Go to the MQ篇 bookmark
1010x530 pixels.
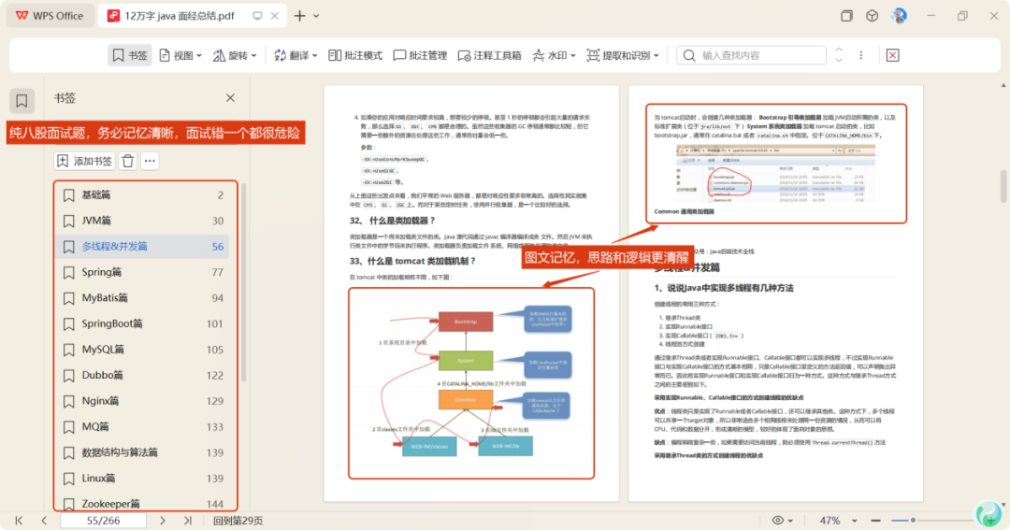pyautogui.click(x=142, y=426)
